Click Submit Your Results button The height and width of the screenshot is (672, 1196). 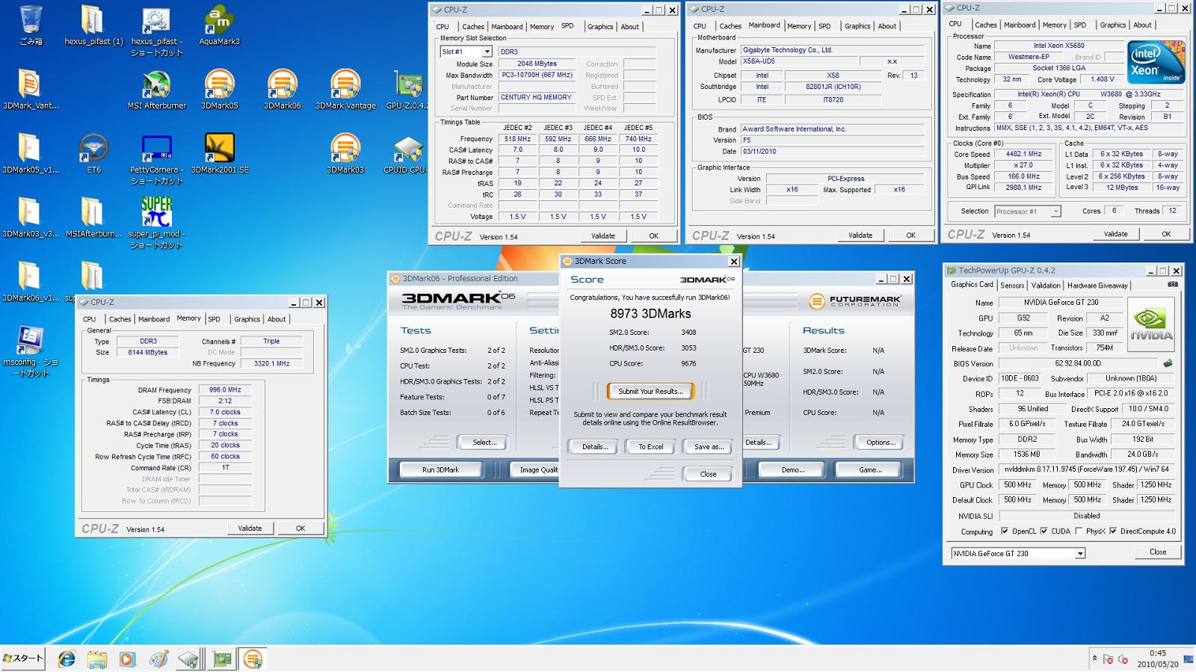pyautogui.click(x=650, y=392)
